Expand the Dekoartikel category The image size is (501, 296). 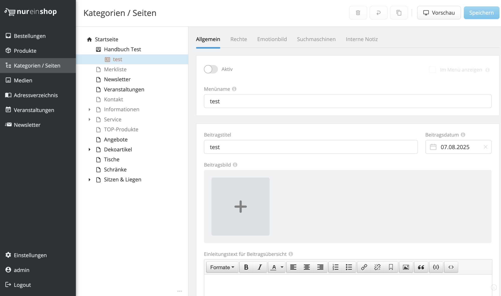90,149
